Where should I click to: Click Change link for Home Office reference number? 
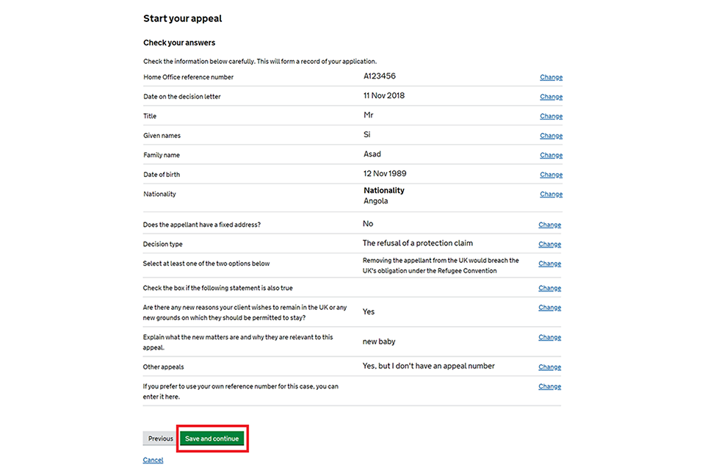pos(551,77)
